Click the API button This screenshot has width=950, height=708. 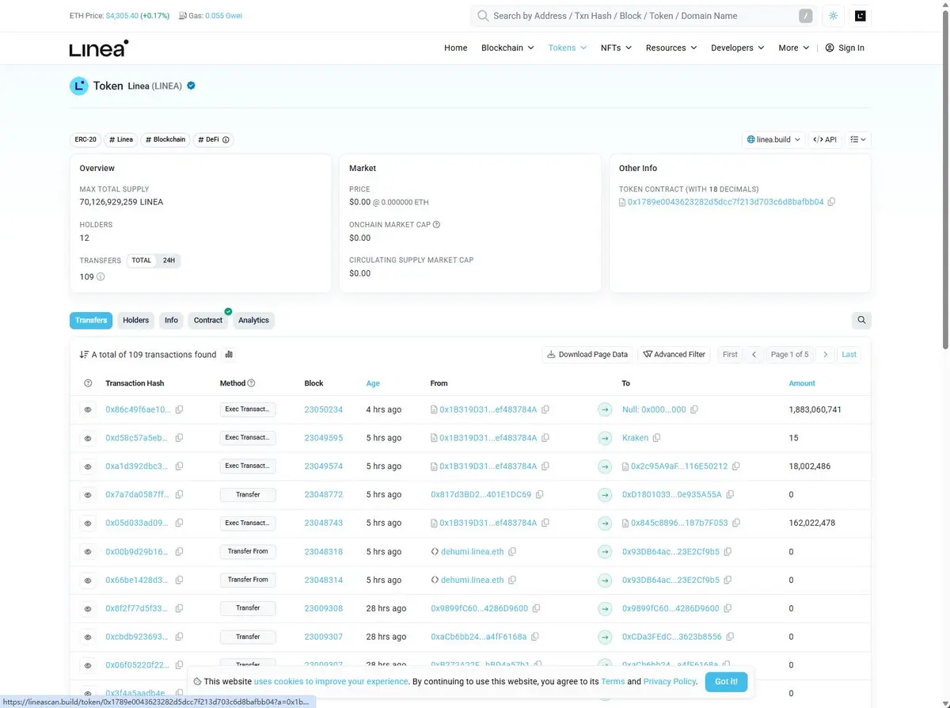point(825,139)
